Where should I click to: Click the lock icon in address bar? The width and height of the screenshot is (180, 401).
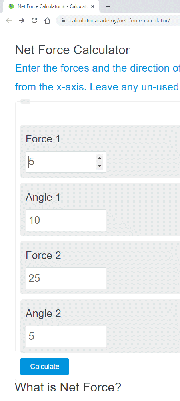click(x=63, y=20)
